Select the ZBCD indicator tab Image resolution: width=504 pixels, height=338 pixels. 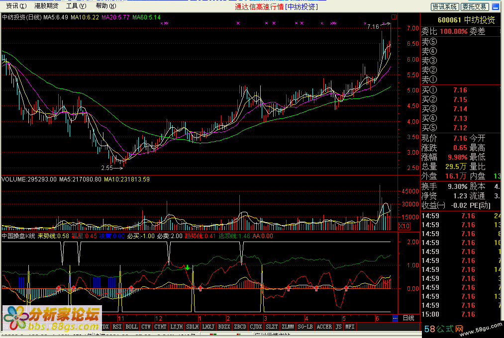click(x=240, y=327)
